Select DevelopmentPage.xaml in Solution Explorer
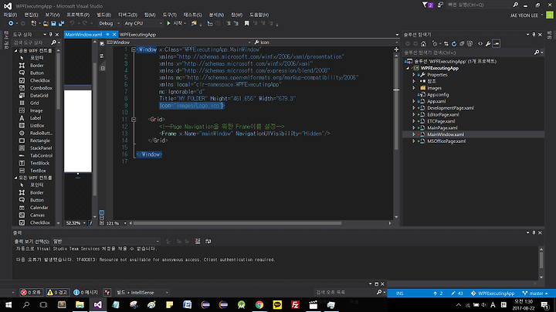The height and width of the screenshot is (312, 556). click(x=450, y=108)
